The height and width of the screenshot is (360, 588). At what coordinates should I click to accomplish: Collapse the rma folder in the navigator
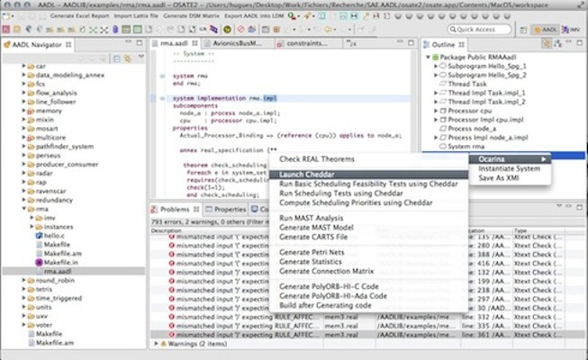(x=23, y=209)
